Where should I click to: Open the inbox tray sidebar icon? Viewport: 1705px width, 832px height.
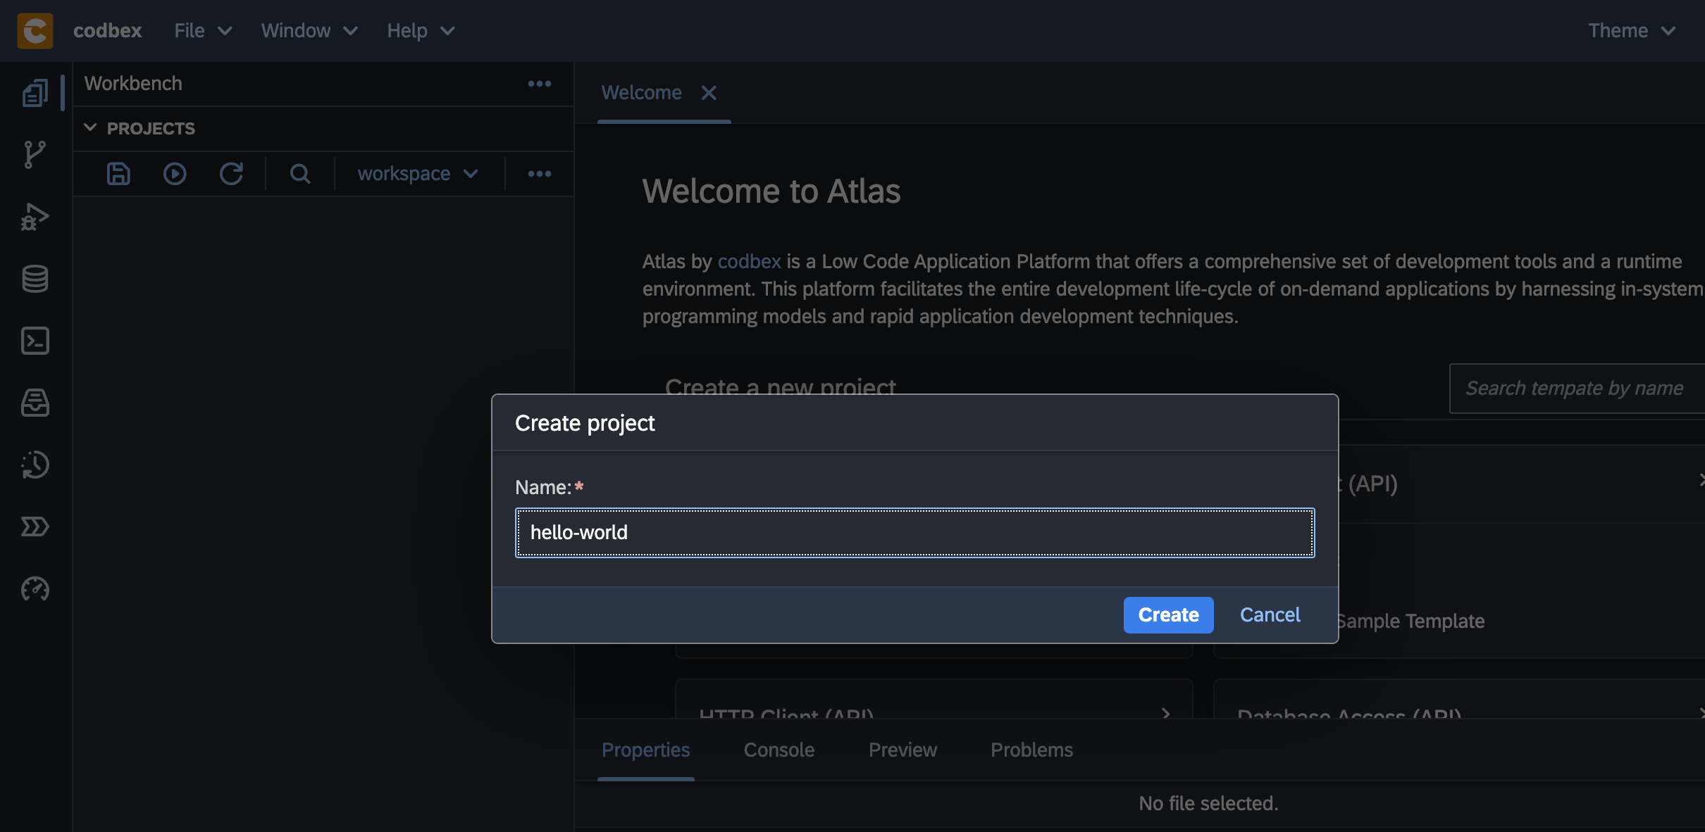[35, 403]
